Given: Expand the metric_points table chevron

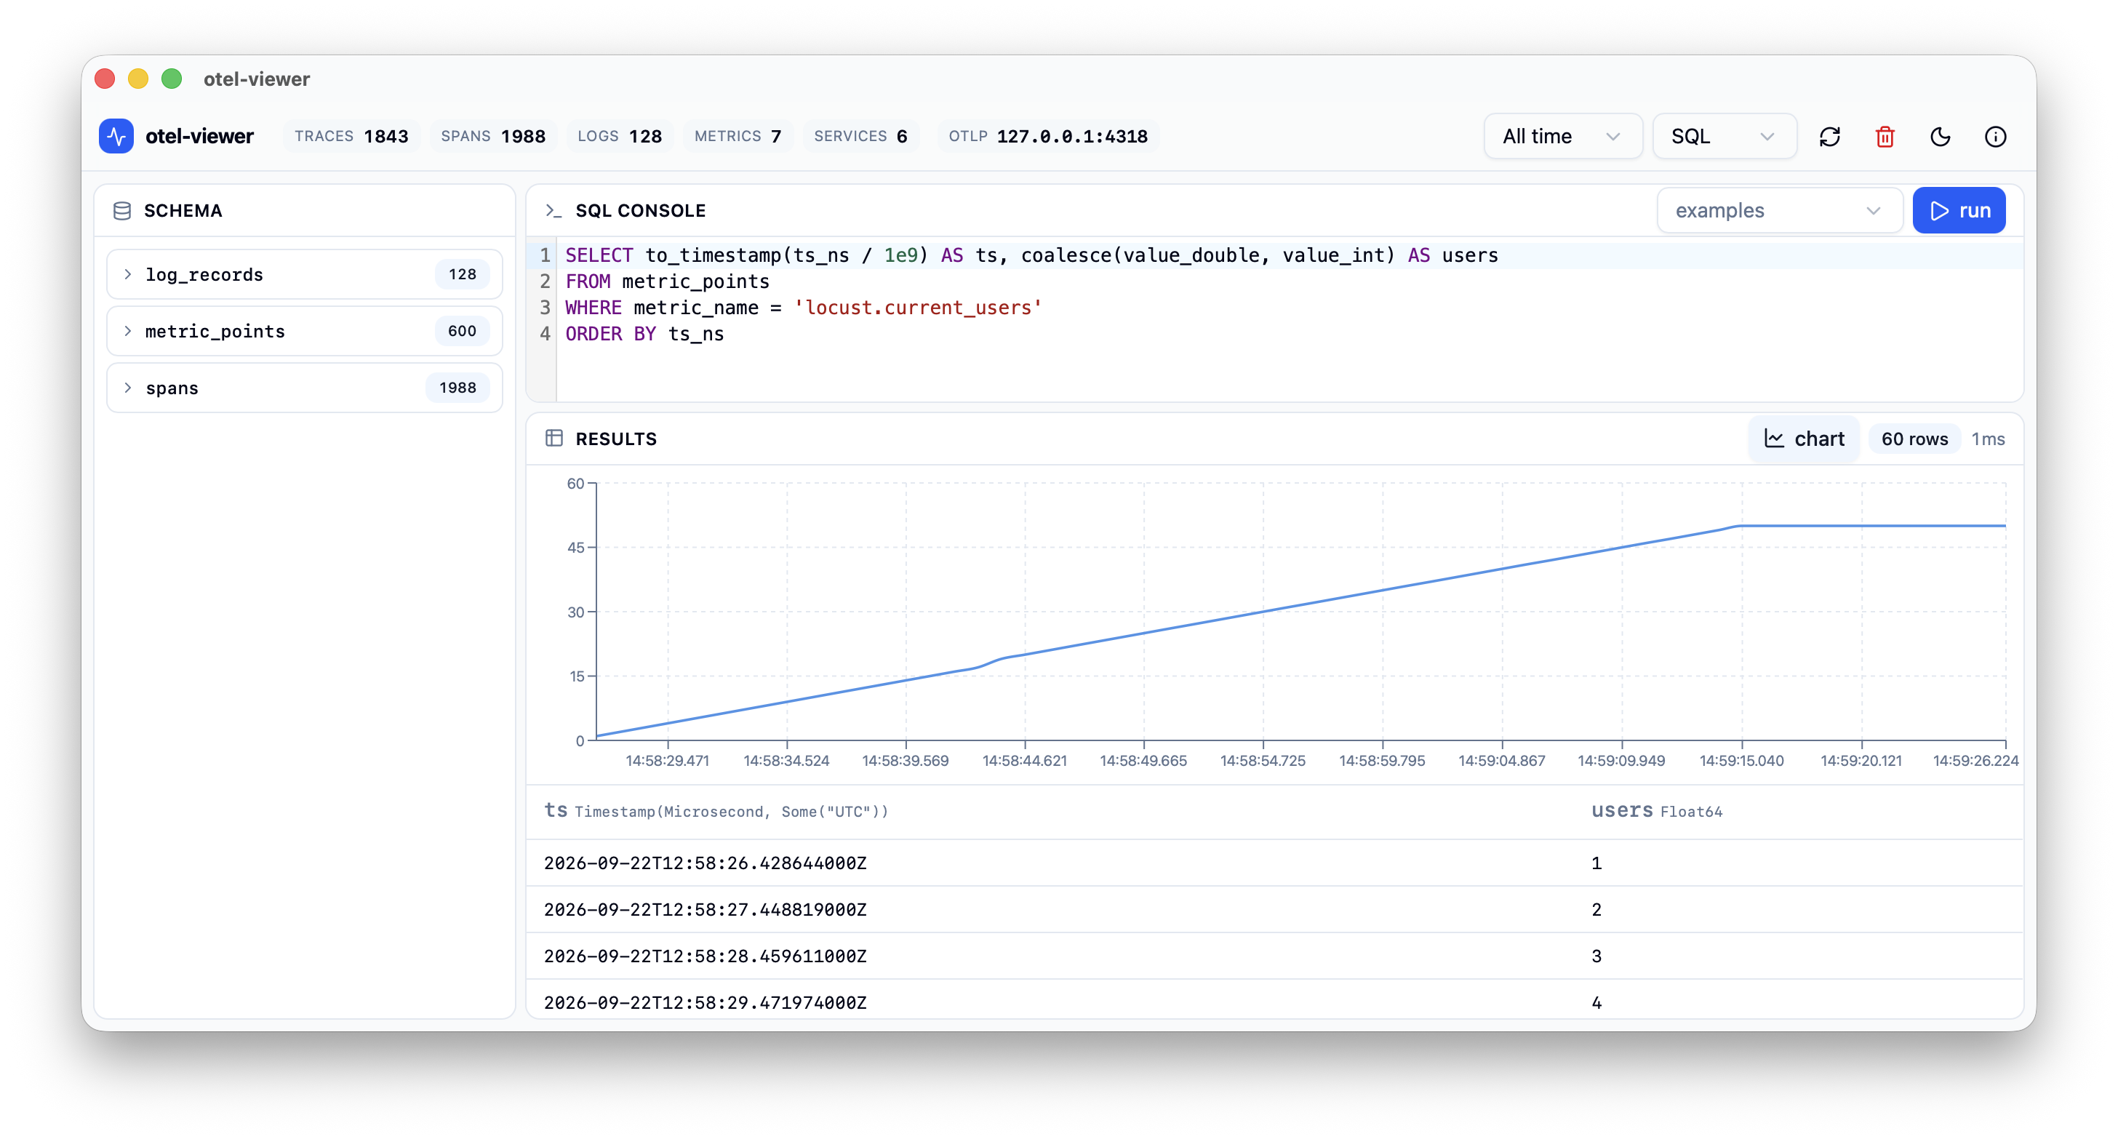Looking at the screenshot, I should coord(127,332).
